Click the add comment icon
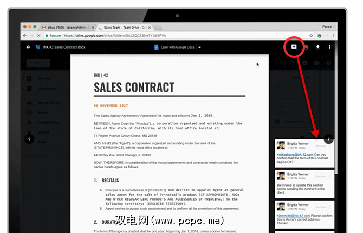Viewport: 363px width, 233px height. coord(294,47)
